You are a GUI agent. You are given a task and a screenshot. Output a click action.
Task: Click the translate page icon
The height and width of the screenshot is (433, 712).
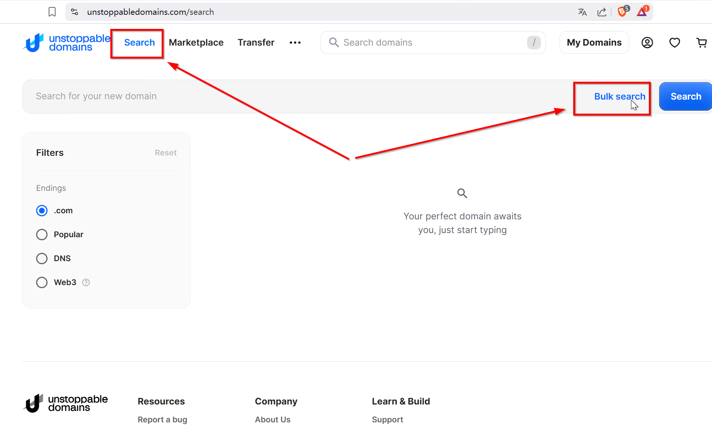click(582, 12)
